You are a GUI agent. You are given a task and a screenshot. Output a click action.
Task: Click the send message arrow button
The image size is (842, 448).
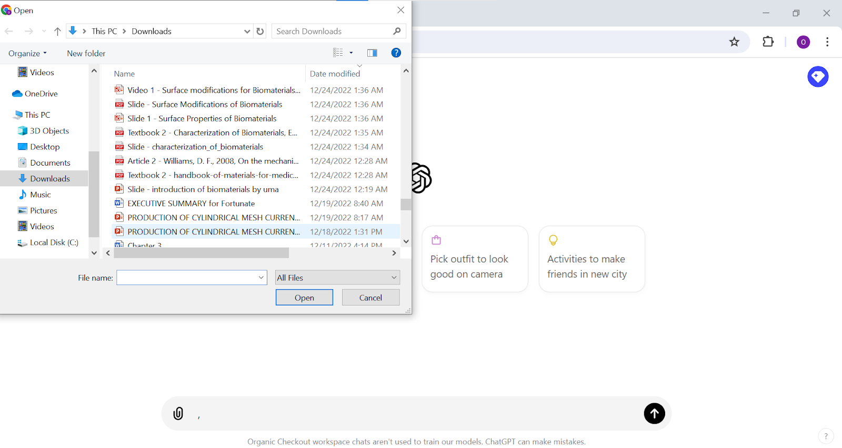tap(654, 413)
